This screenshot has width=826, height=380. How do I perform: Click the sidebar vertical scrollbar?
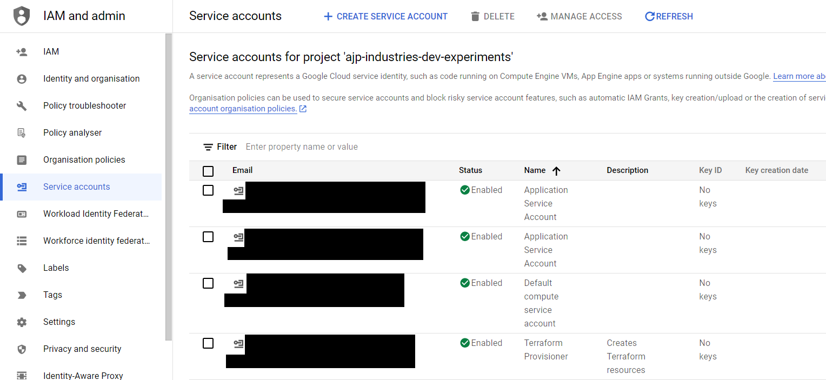tap(169, 187)
